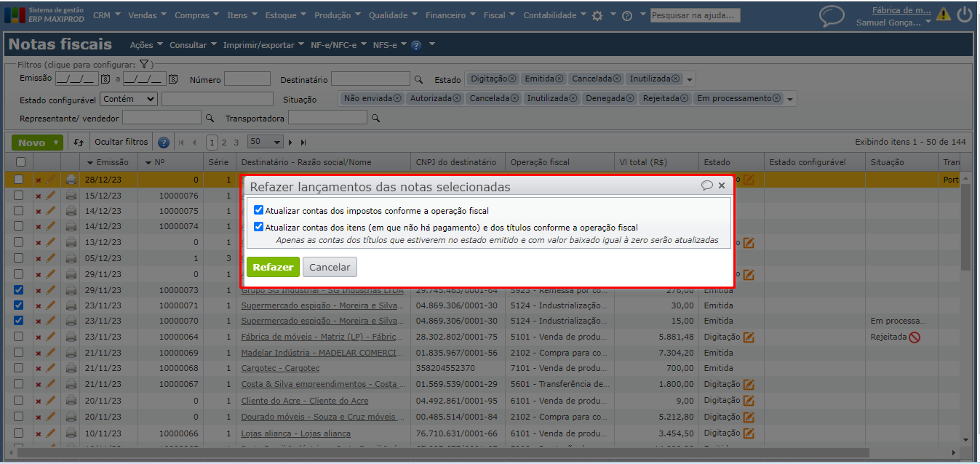
Task: Open the Fiscal menu
Action: click(x=499, y=15)
